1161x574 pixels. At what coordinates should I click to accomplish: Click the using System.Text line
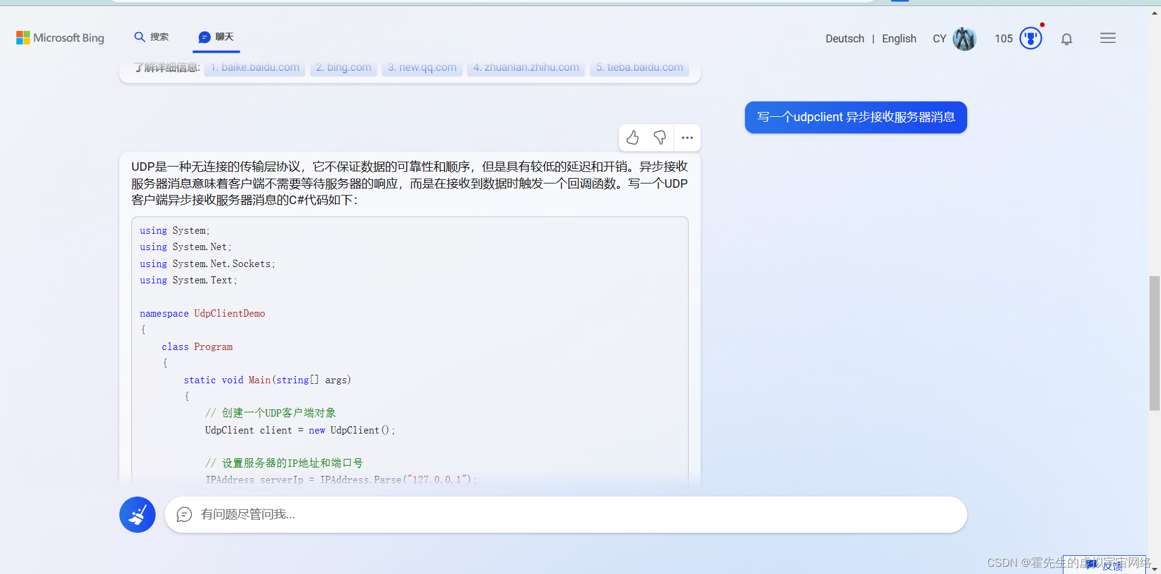point(188,280)
